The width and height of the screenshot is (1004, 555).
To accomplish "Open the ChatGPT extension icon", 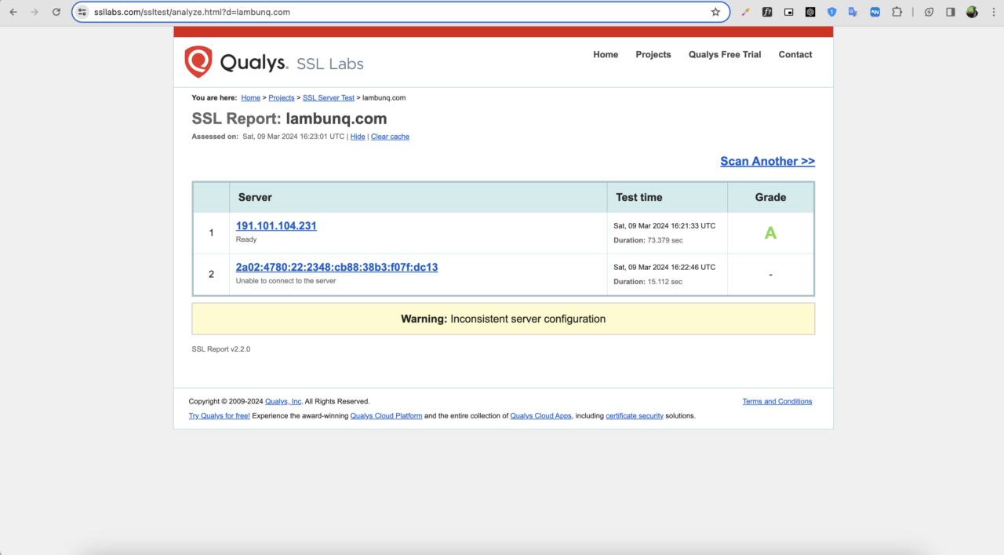I will coord(810,12).
